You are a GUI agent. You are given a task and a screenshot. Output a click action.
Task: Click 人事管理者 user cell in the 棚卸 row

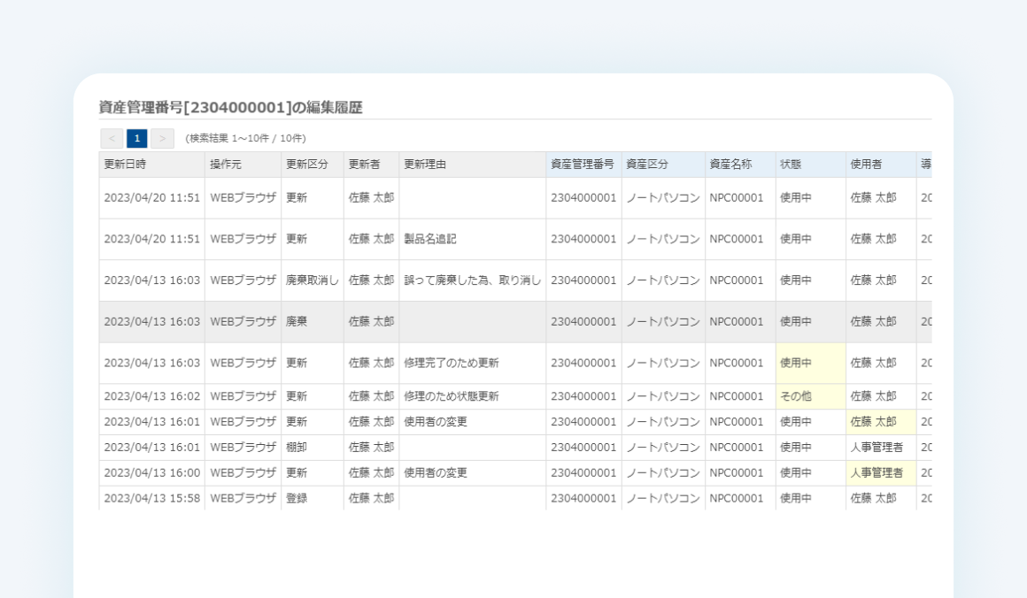coord(881,447)
